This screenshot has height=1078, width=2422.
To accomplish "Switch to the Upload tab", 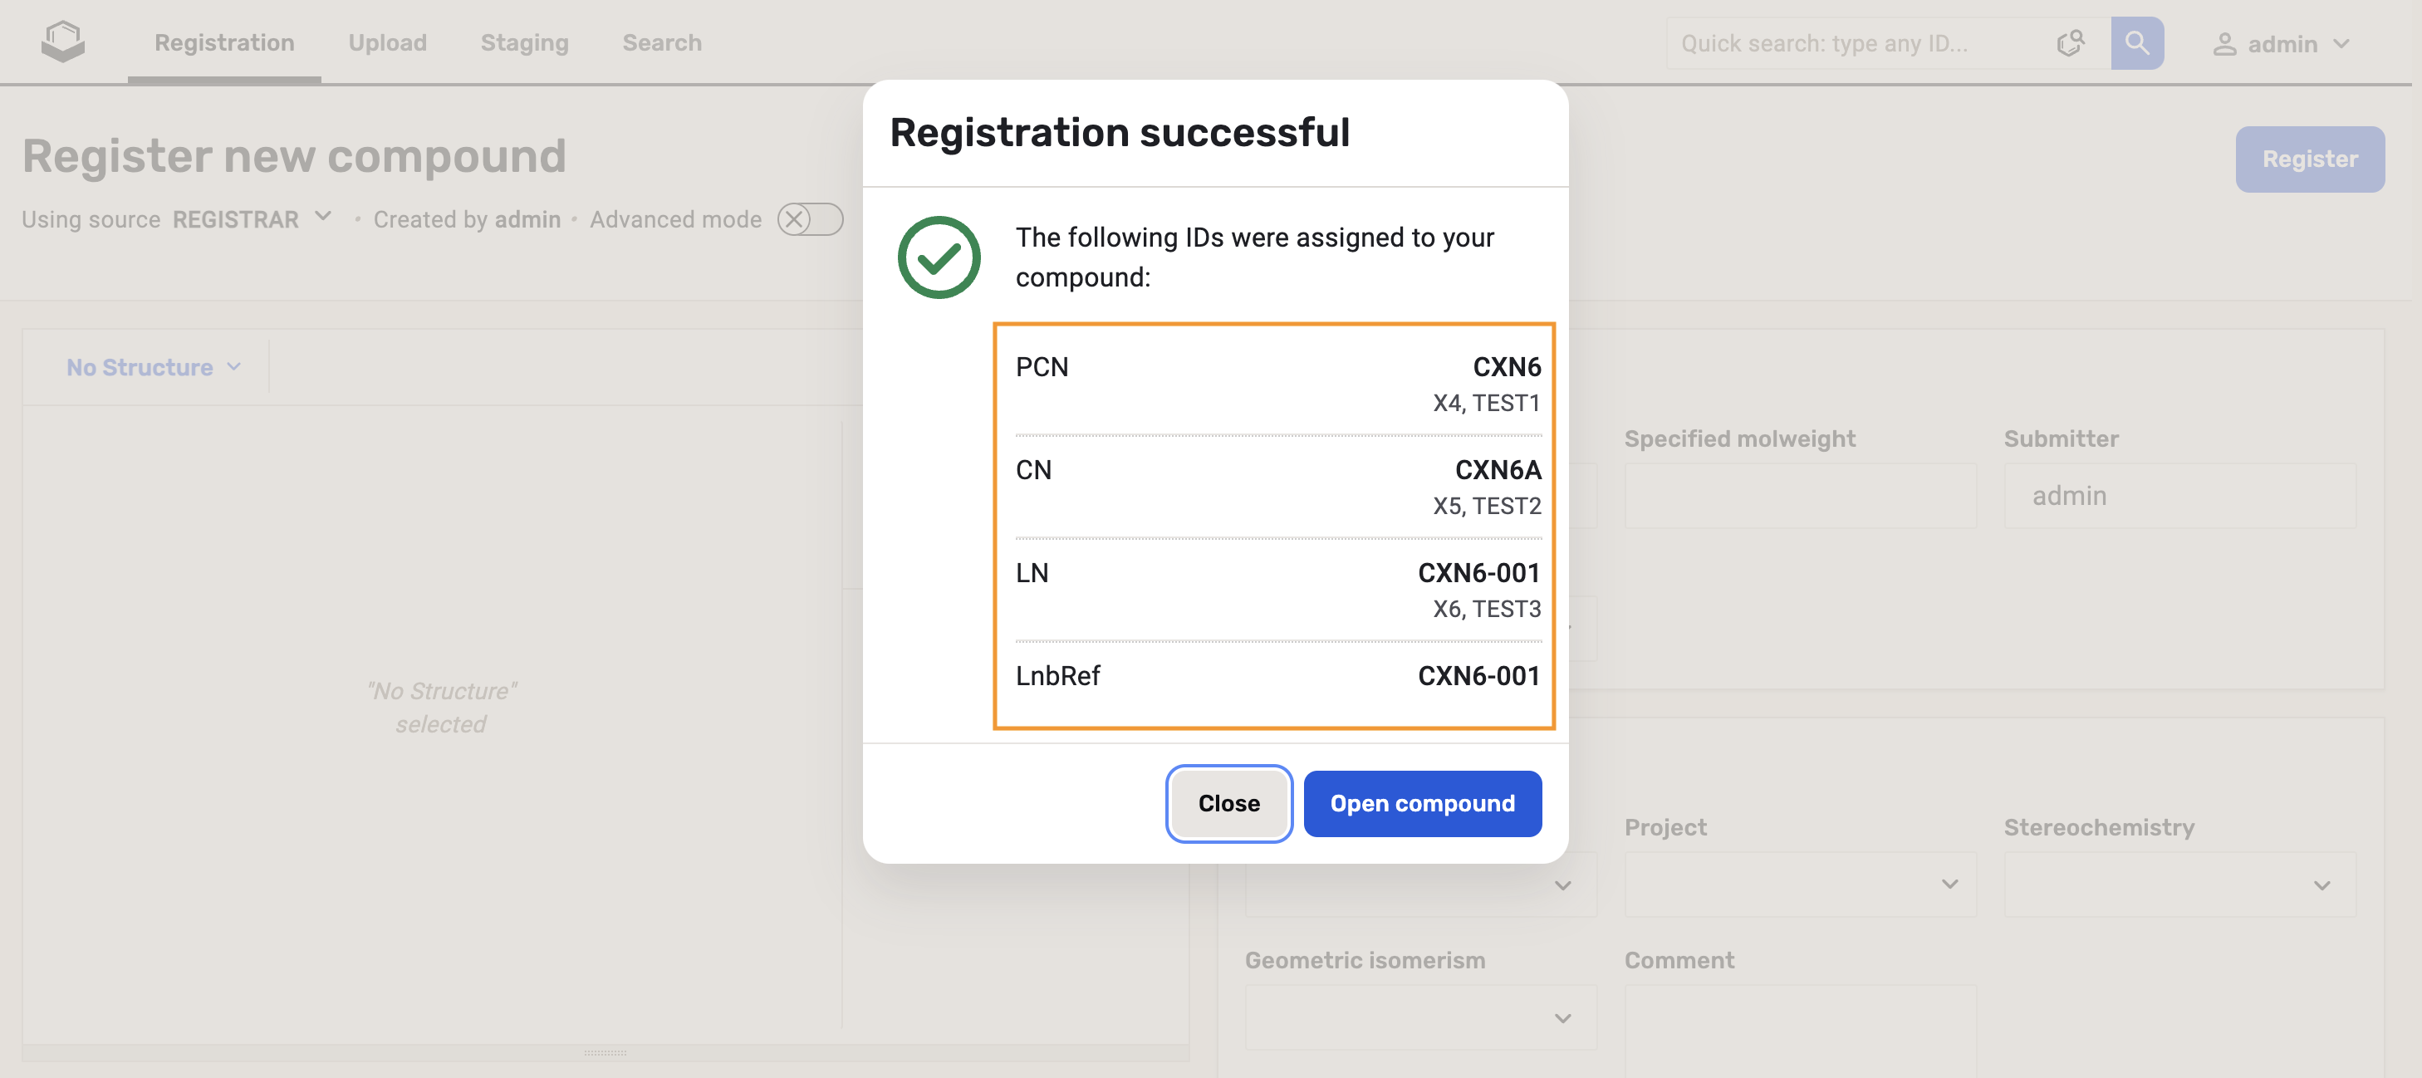I will click(387, 43).
